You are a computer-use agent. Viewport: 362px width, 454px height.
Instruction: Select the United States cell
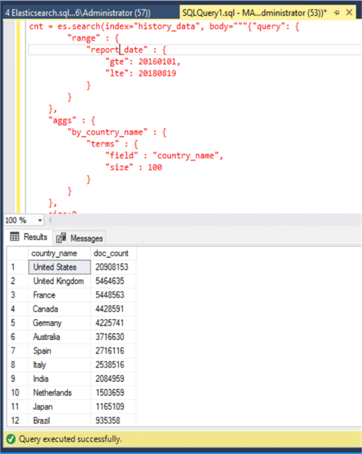point(60,267)
